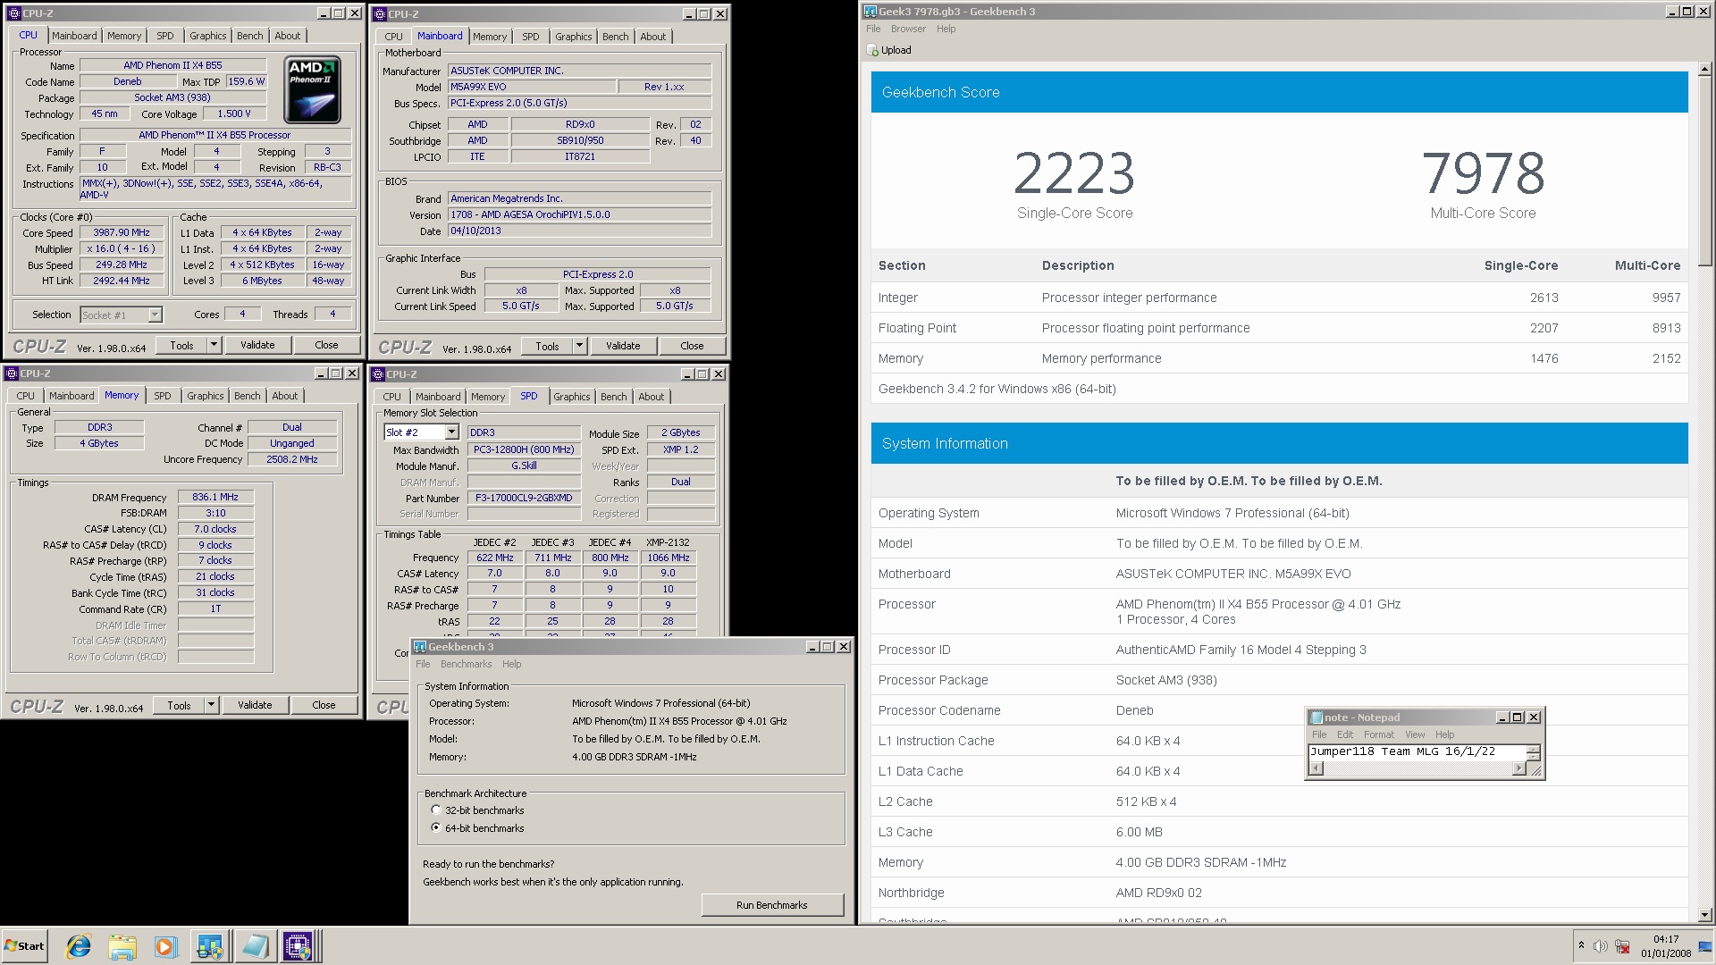Click Close button in CPU-Z CPU window

coord(326,345)
